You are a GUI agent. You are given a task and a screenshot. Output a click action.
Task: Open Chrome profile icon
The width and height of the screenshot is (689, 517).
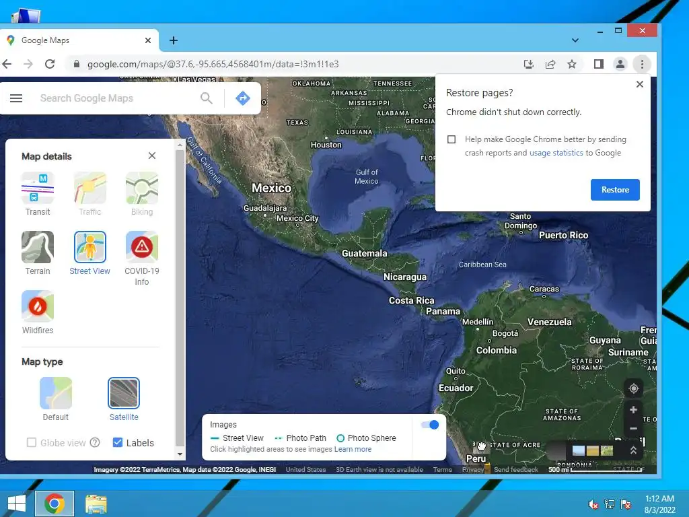[620, 64]
